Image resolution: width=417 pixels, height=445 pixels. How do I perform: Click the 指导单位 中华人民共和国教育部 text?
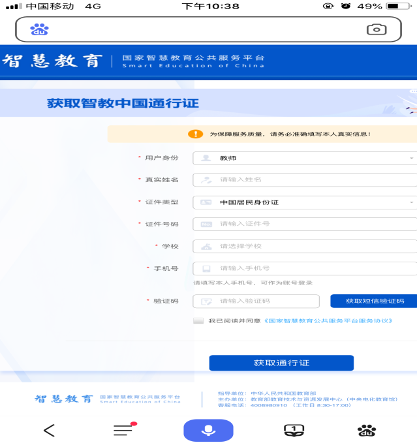coord(267,393)
